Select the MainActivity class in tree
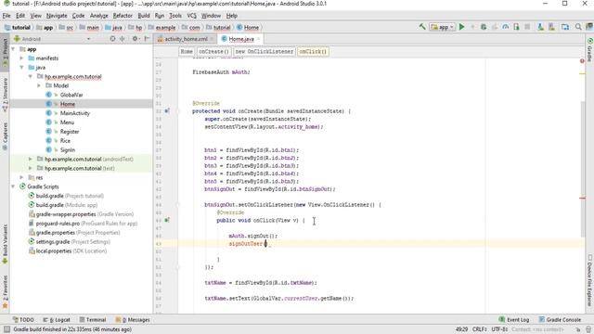This screenshot has height=334, width=594. pyautogui.click(x=74, y=113)
